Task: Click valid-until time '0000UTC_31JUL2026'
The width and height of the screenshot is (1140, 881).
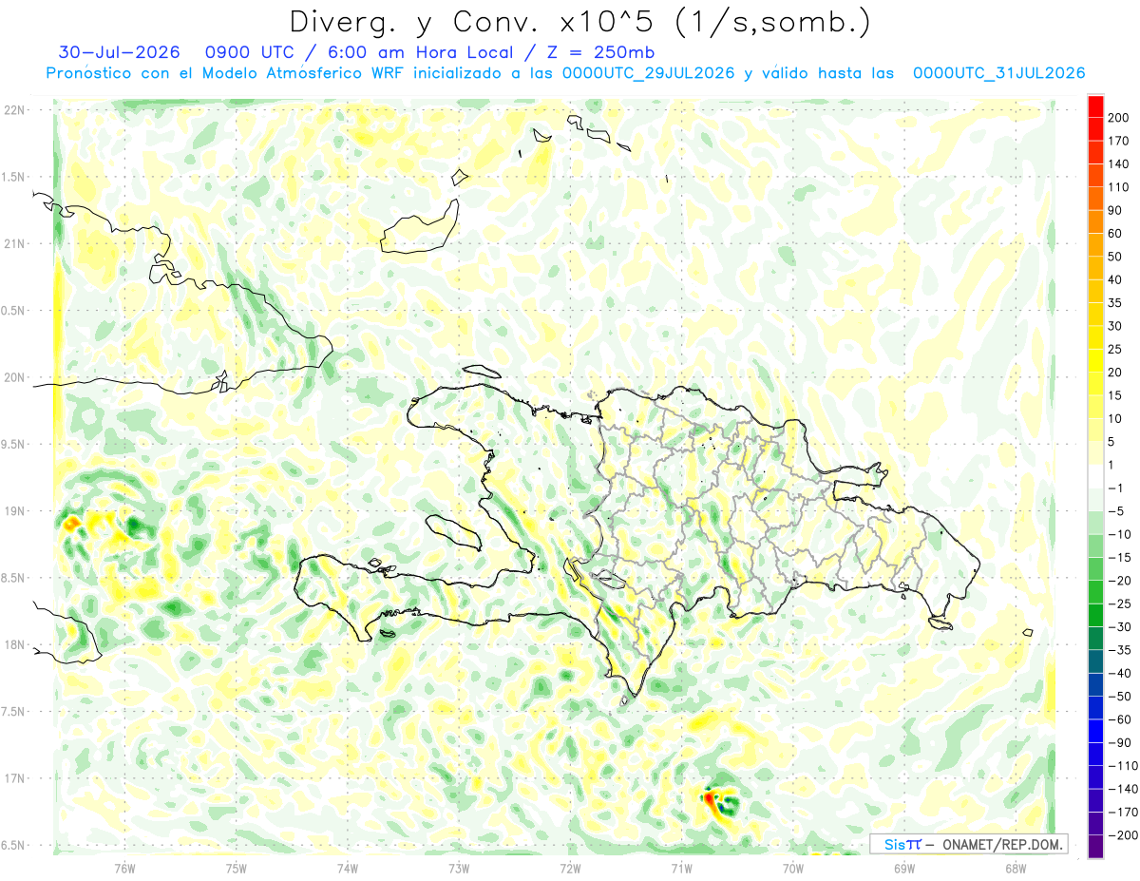Action: coord(998,73)
